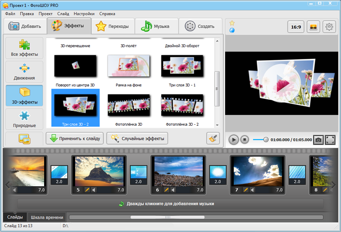Click the preview playback position slider
Screen dimensions: 341x232
[266, 140]
